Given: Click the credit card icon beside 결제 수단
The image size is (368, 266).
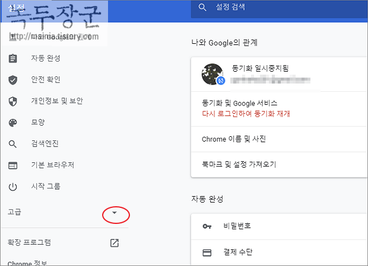Looking at the screenshot, I should point(207,252).
